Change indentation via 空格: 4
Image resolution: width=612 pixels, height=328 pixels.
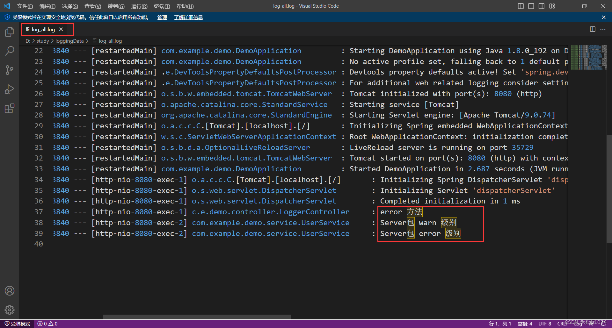click(525, 324)
